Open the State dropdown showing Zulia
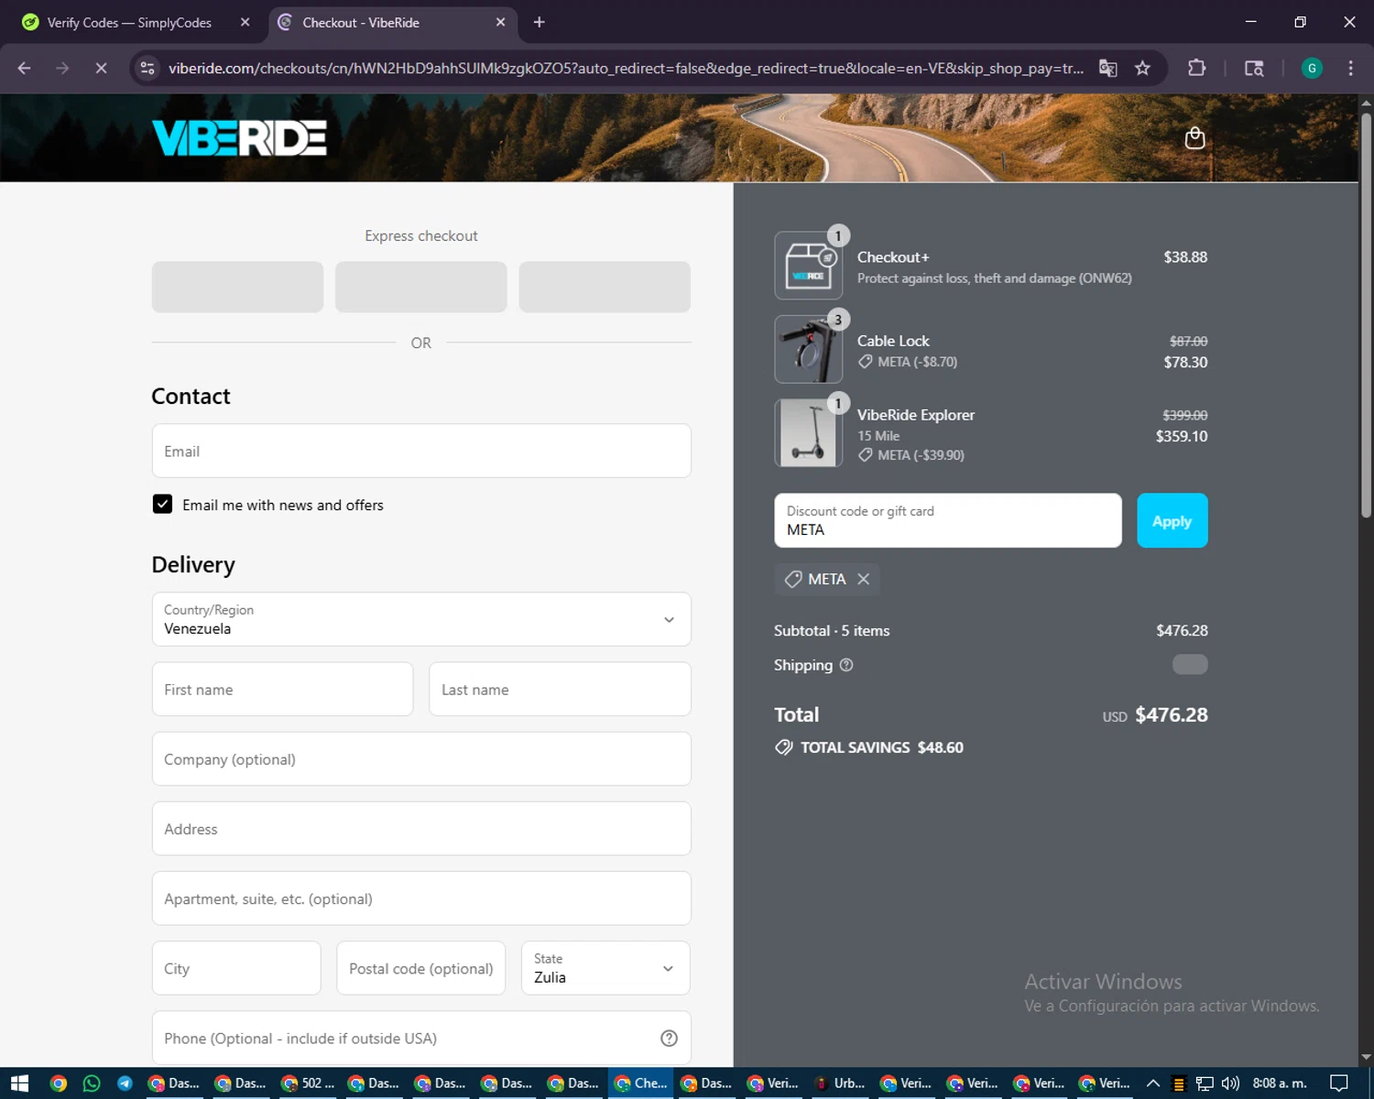This screenshot has height=1099, width=1374. point(605,968)
